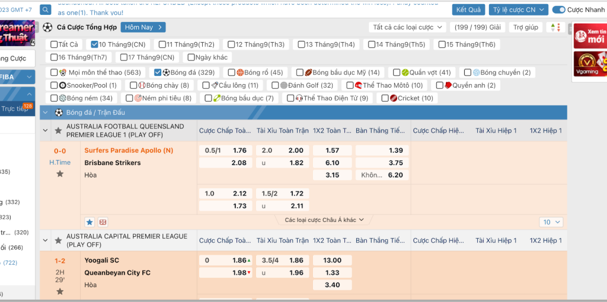The width and height of the screenshot is (607, 302).
Task: Open Tất cả các loại cược dropdown
Action: (x=407, y=27)
